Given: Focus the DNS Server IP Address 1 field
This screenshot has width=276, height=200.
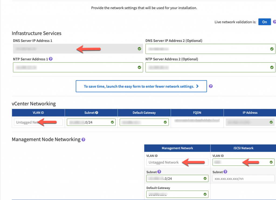Looking at the screenshot, I should [78, 49].
